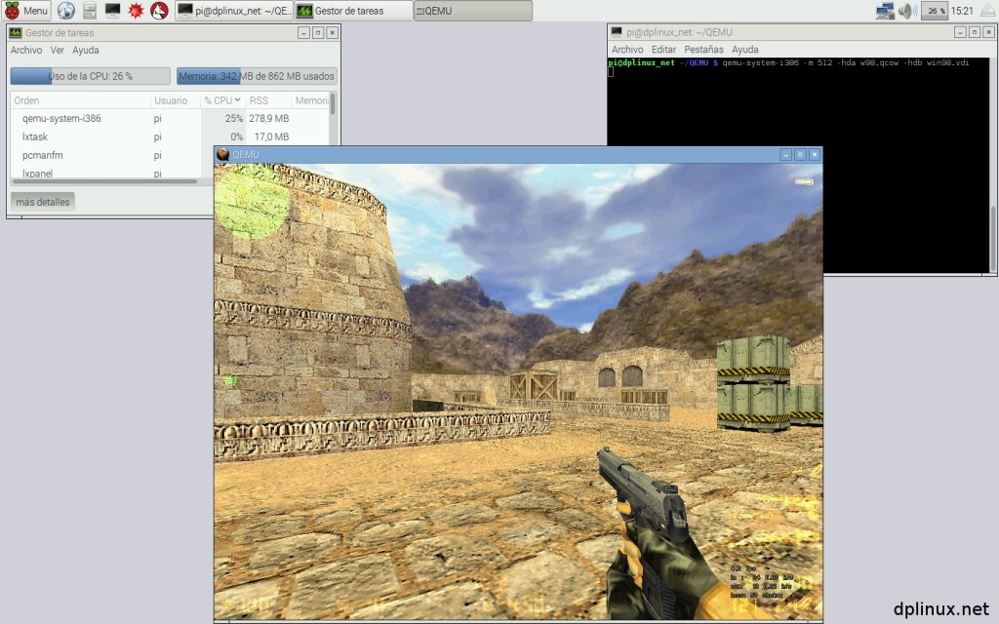Switch to the QEMU taskbar entry
Image resolution: width=999 pixels, height=624 pixels.
click(472, 11)
